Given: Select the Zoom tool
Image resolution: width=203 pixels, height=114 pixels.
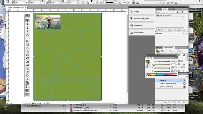Looking at the screenshot, I should pyautogui.click(x=27, y=79).
